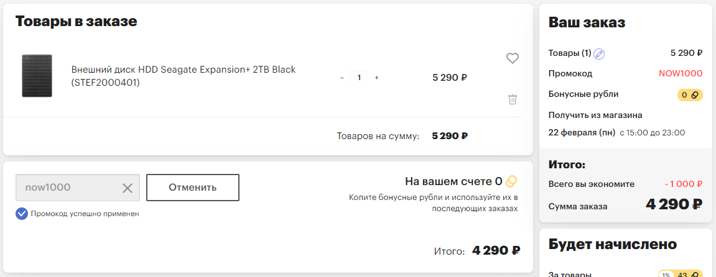Increase the quantity with the plus button
This screenshot has height=277, width=716.
[x=377, y=78]
